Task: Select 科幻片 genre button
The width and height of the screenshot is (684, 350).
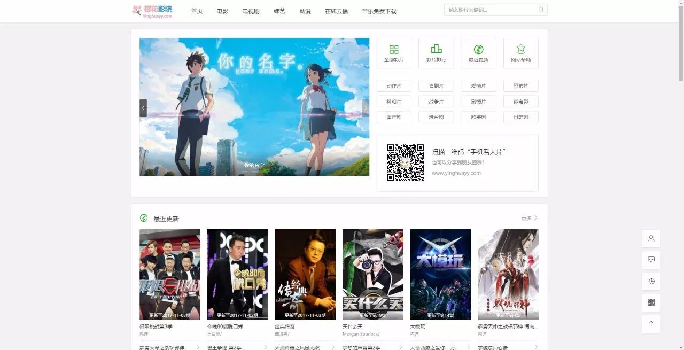Action: pyautogui.click(x=394, y=102)
